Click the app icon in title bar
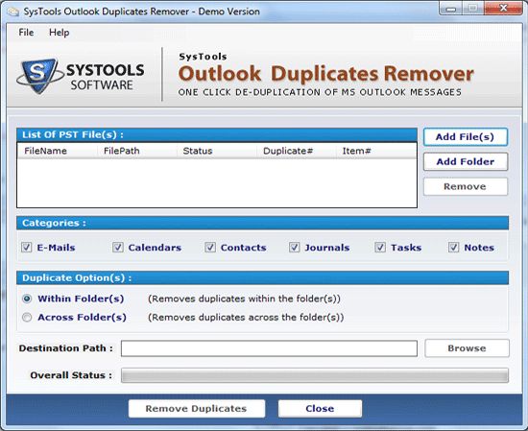This screenshot has height=431, width=528. point(13,12)
